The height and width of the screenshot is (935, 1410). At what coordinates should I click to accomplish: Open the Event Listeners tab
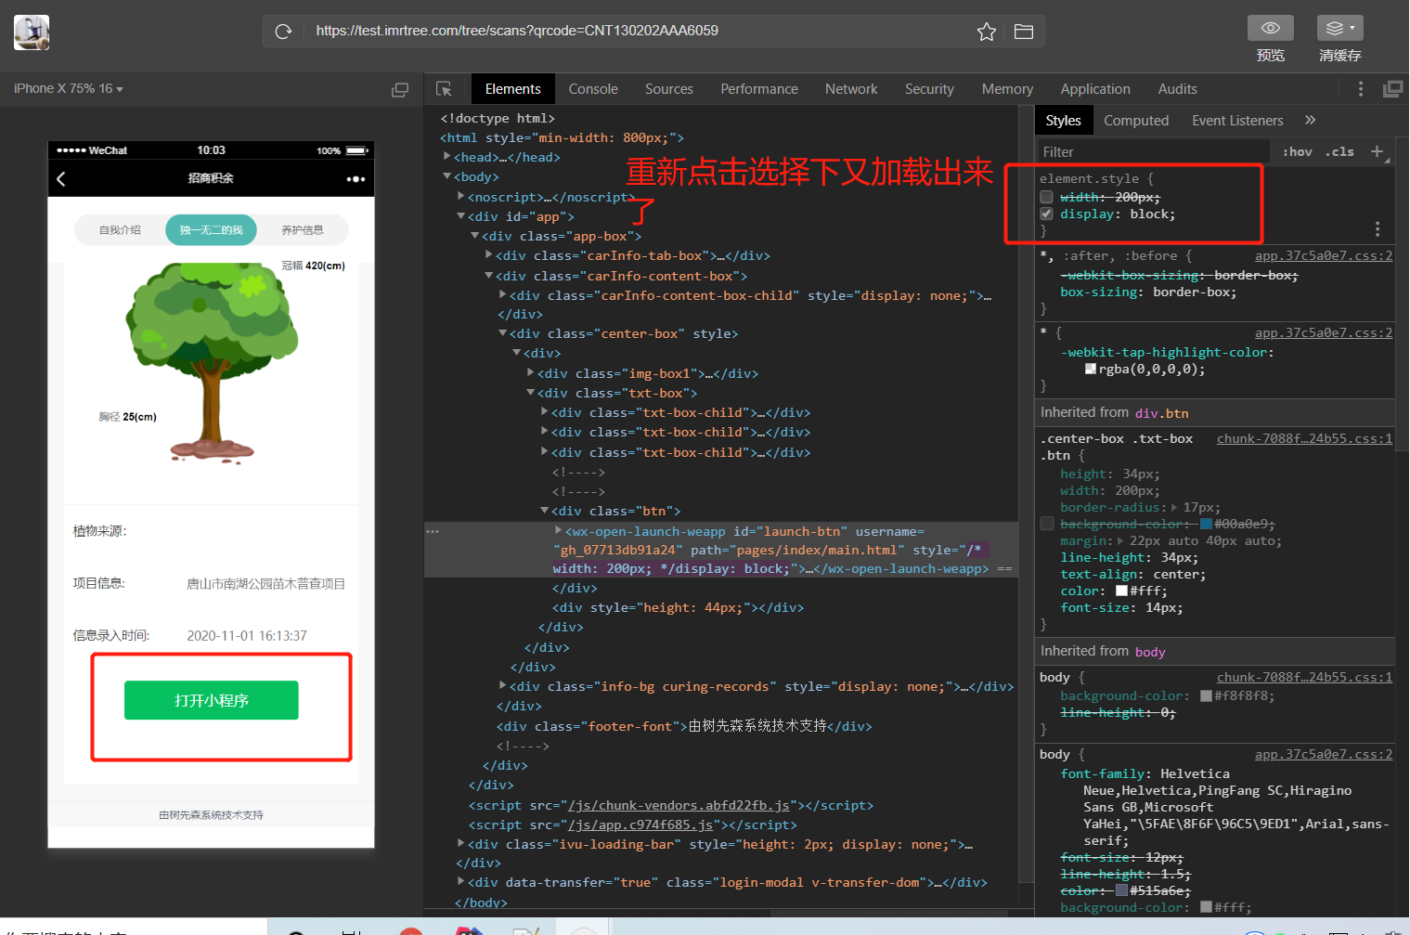[1237, 121]
